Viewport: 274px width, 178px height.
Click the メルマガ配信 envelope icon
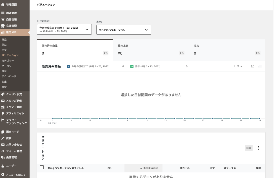point(3,101)
